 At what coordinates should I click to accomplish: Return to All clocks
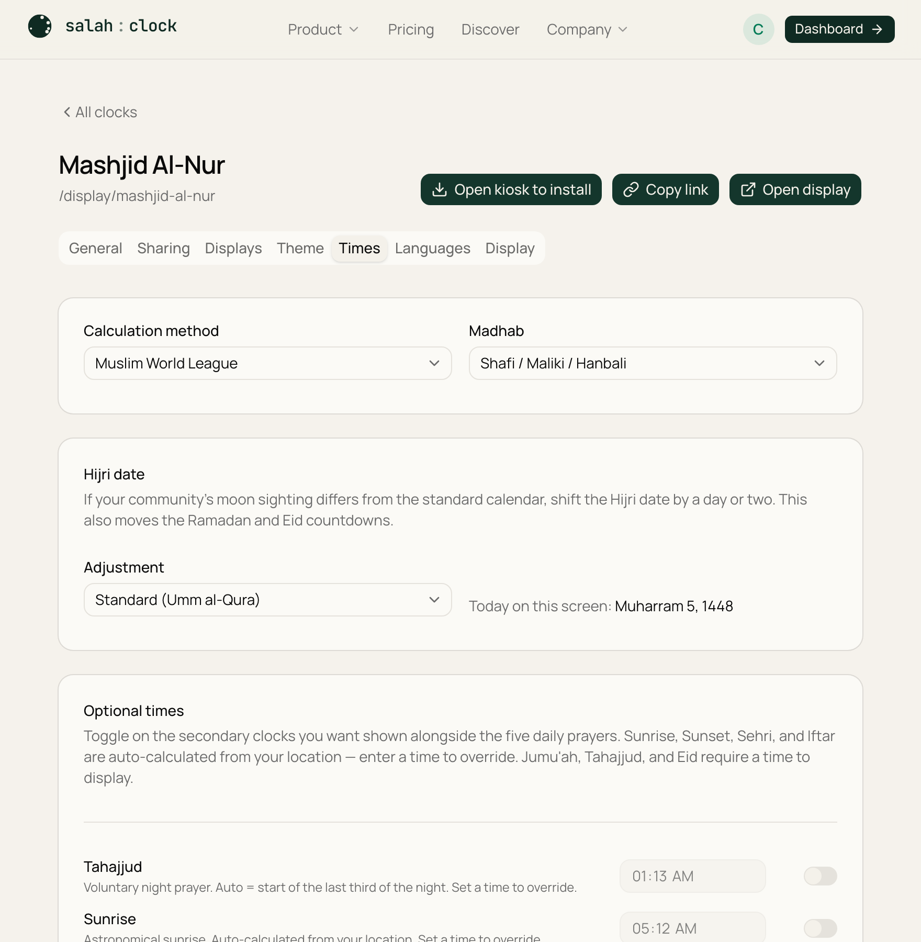(100, 112)
